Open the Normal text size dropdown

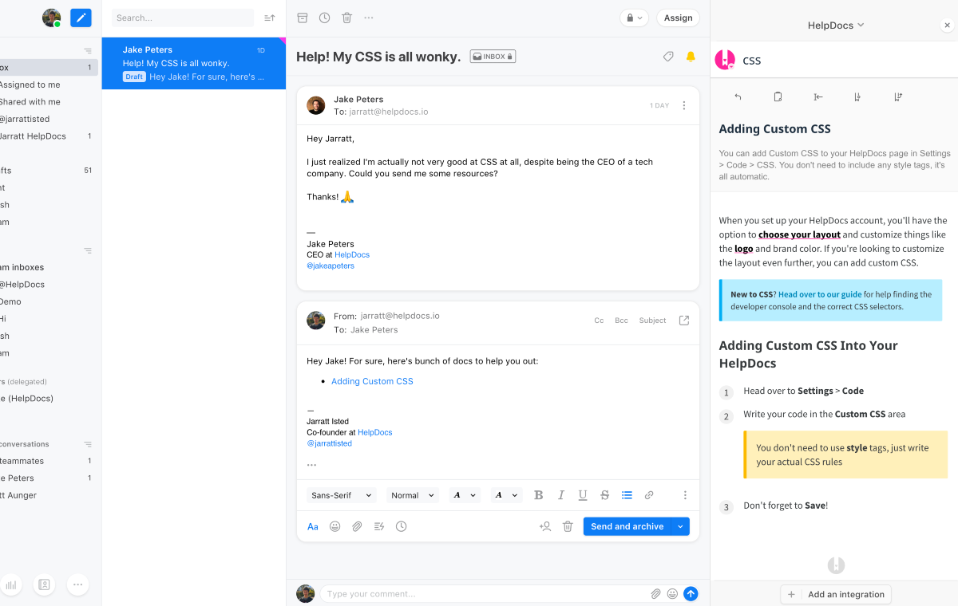[x=413, y=495]
